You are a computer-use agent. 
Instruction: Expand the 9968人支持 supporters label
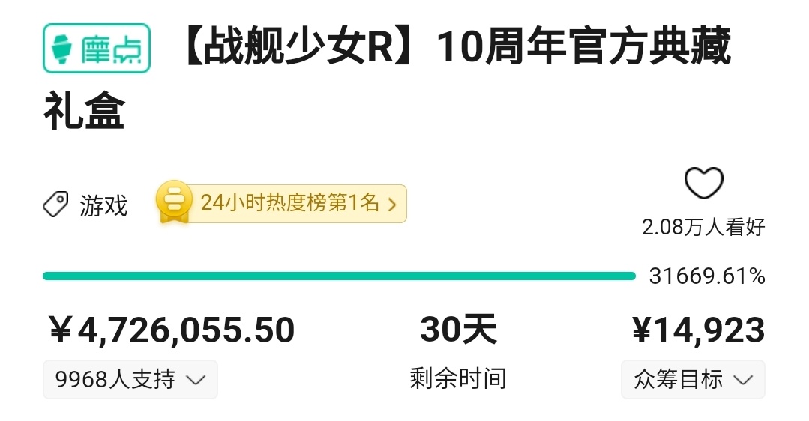[x=115, y=380]
